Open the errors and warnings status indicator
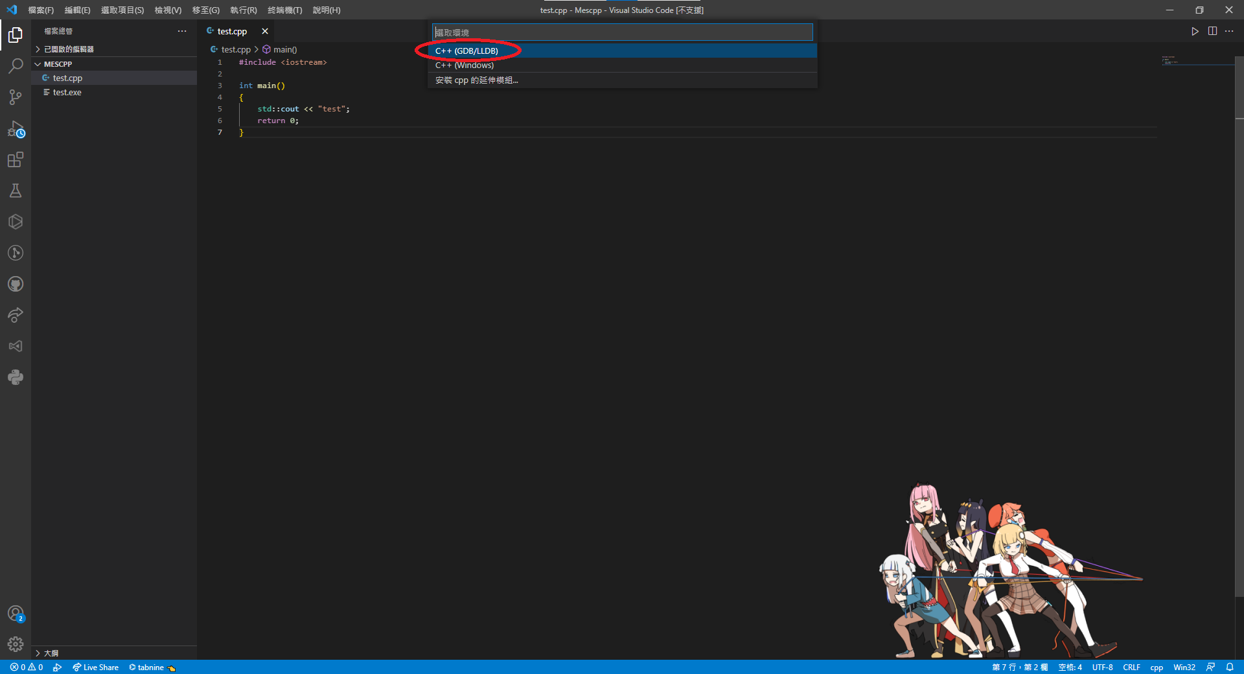This screenshot has height=674, width=1244. click(27, 667)
